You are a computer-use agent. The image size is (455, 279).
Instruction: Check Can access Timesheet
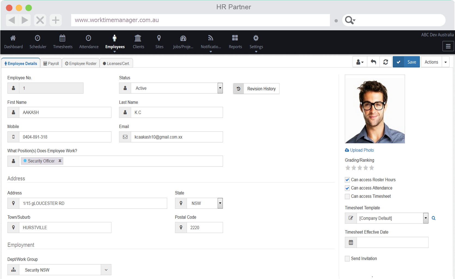(347, 196)
